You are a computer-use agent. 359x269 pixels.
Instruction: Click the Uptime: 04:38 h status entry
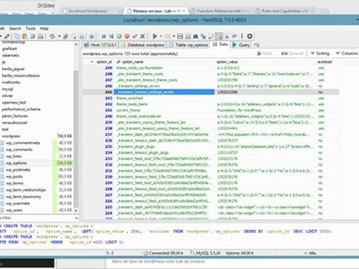click(x=240, y=253)
